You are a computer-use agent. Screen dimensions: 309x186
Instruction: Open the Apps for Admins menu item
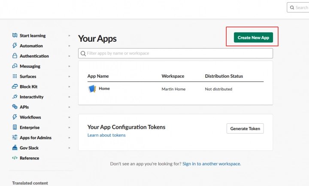(36, 138)
